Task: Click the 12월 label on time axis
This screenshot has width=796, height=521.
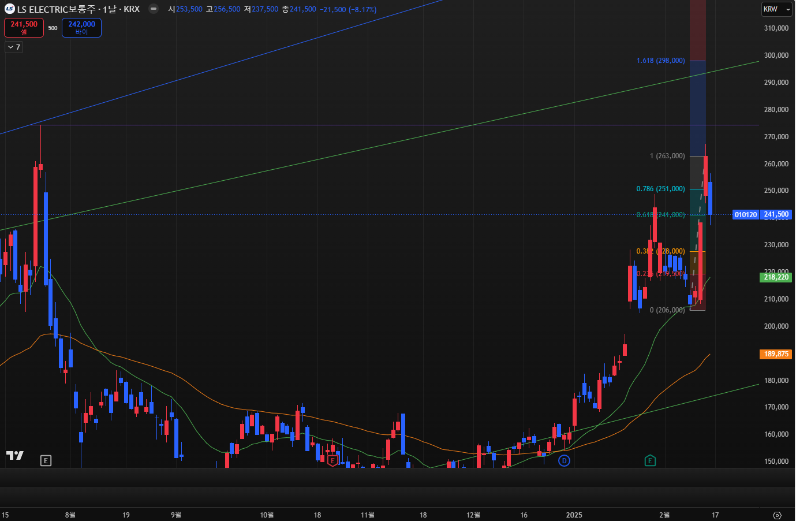Action: tap(473, 515)
